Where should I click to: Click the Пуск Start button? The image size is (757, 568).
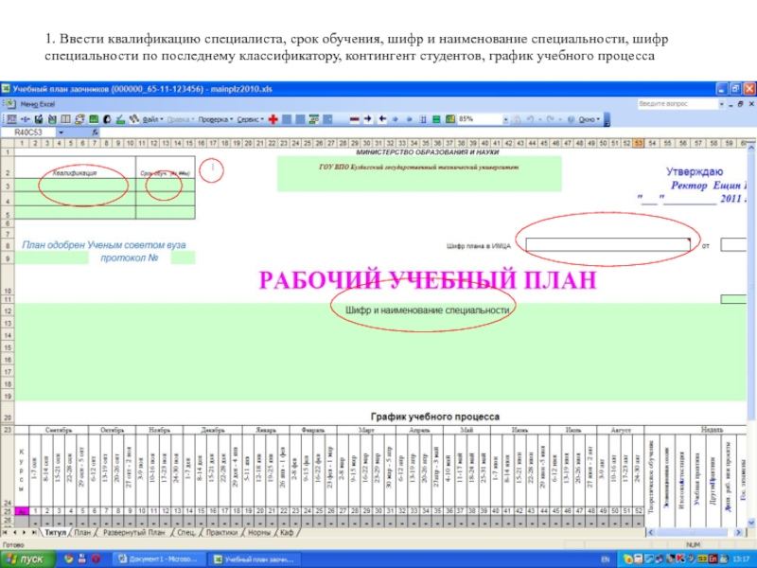[x=27, y=559]
